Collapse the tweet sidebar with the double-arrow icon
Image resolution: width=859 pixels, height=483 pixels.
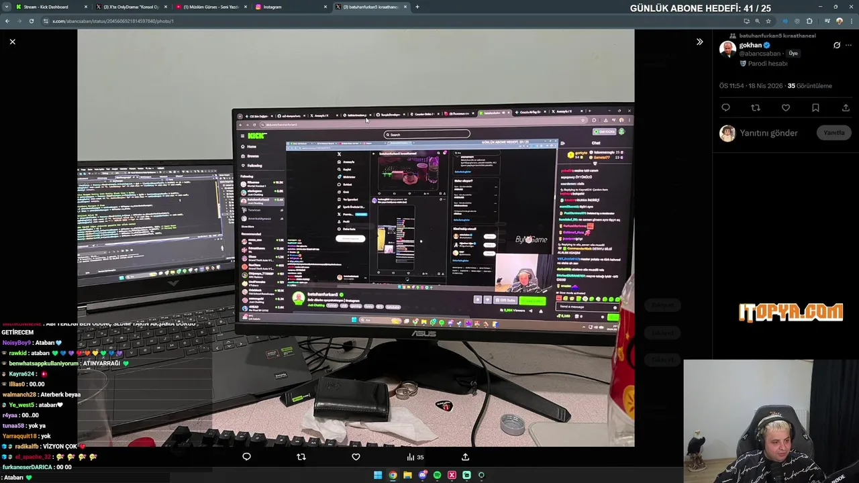click(x=699, y=42)
